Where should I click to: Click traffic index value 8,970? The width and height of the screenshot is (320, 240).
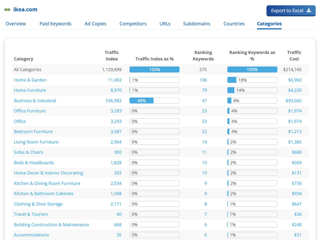coord(116,90)
